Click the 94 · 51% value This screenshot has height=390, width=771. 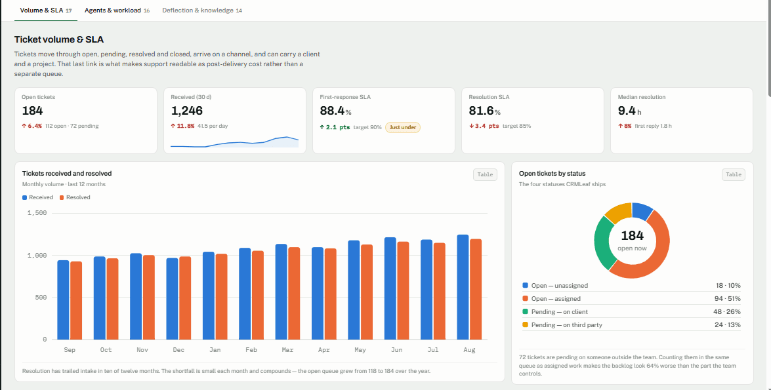[x=728, y=299]
